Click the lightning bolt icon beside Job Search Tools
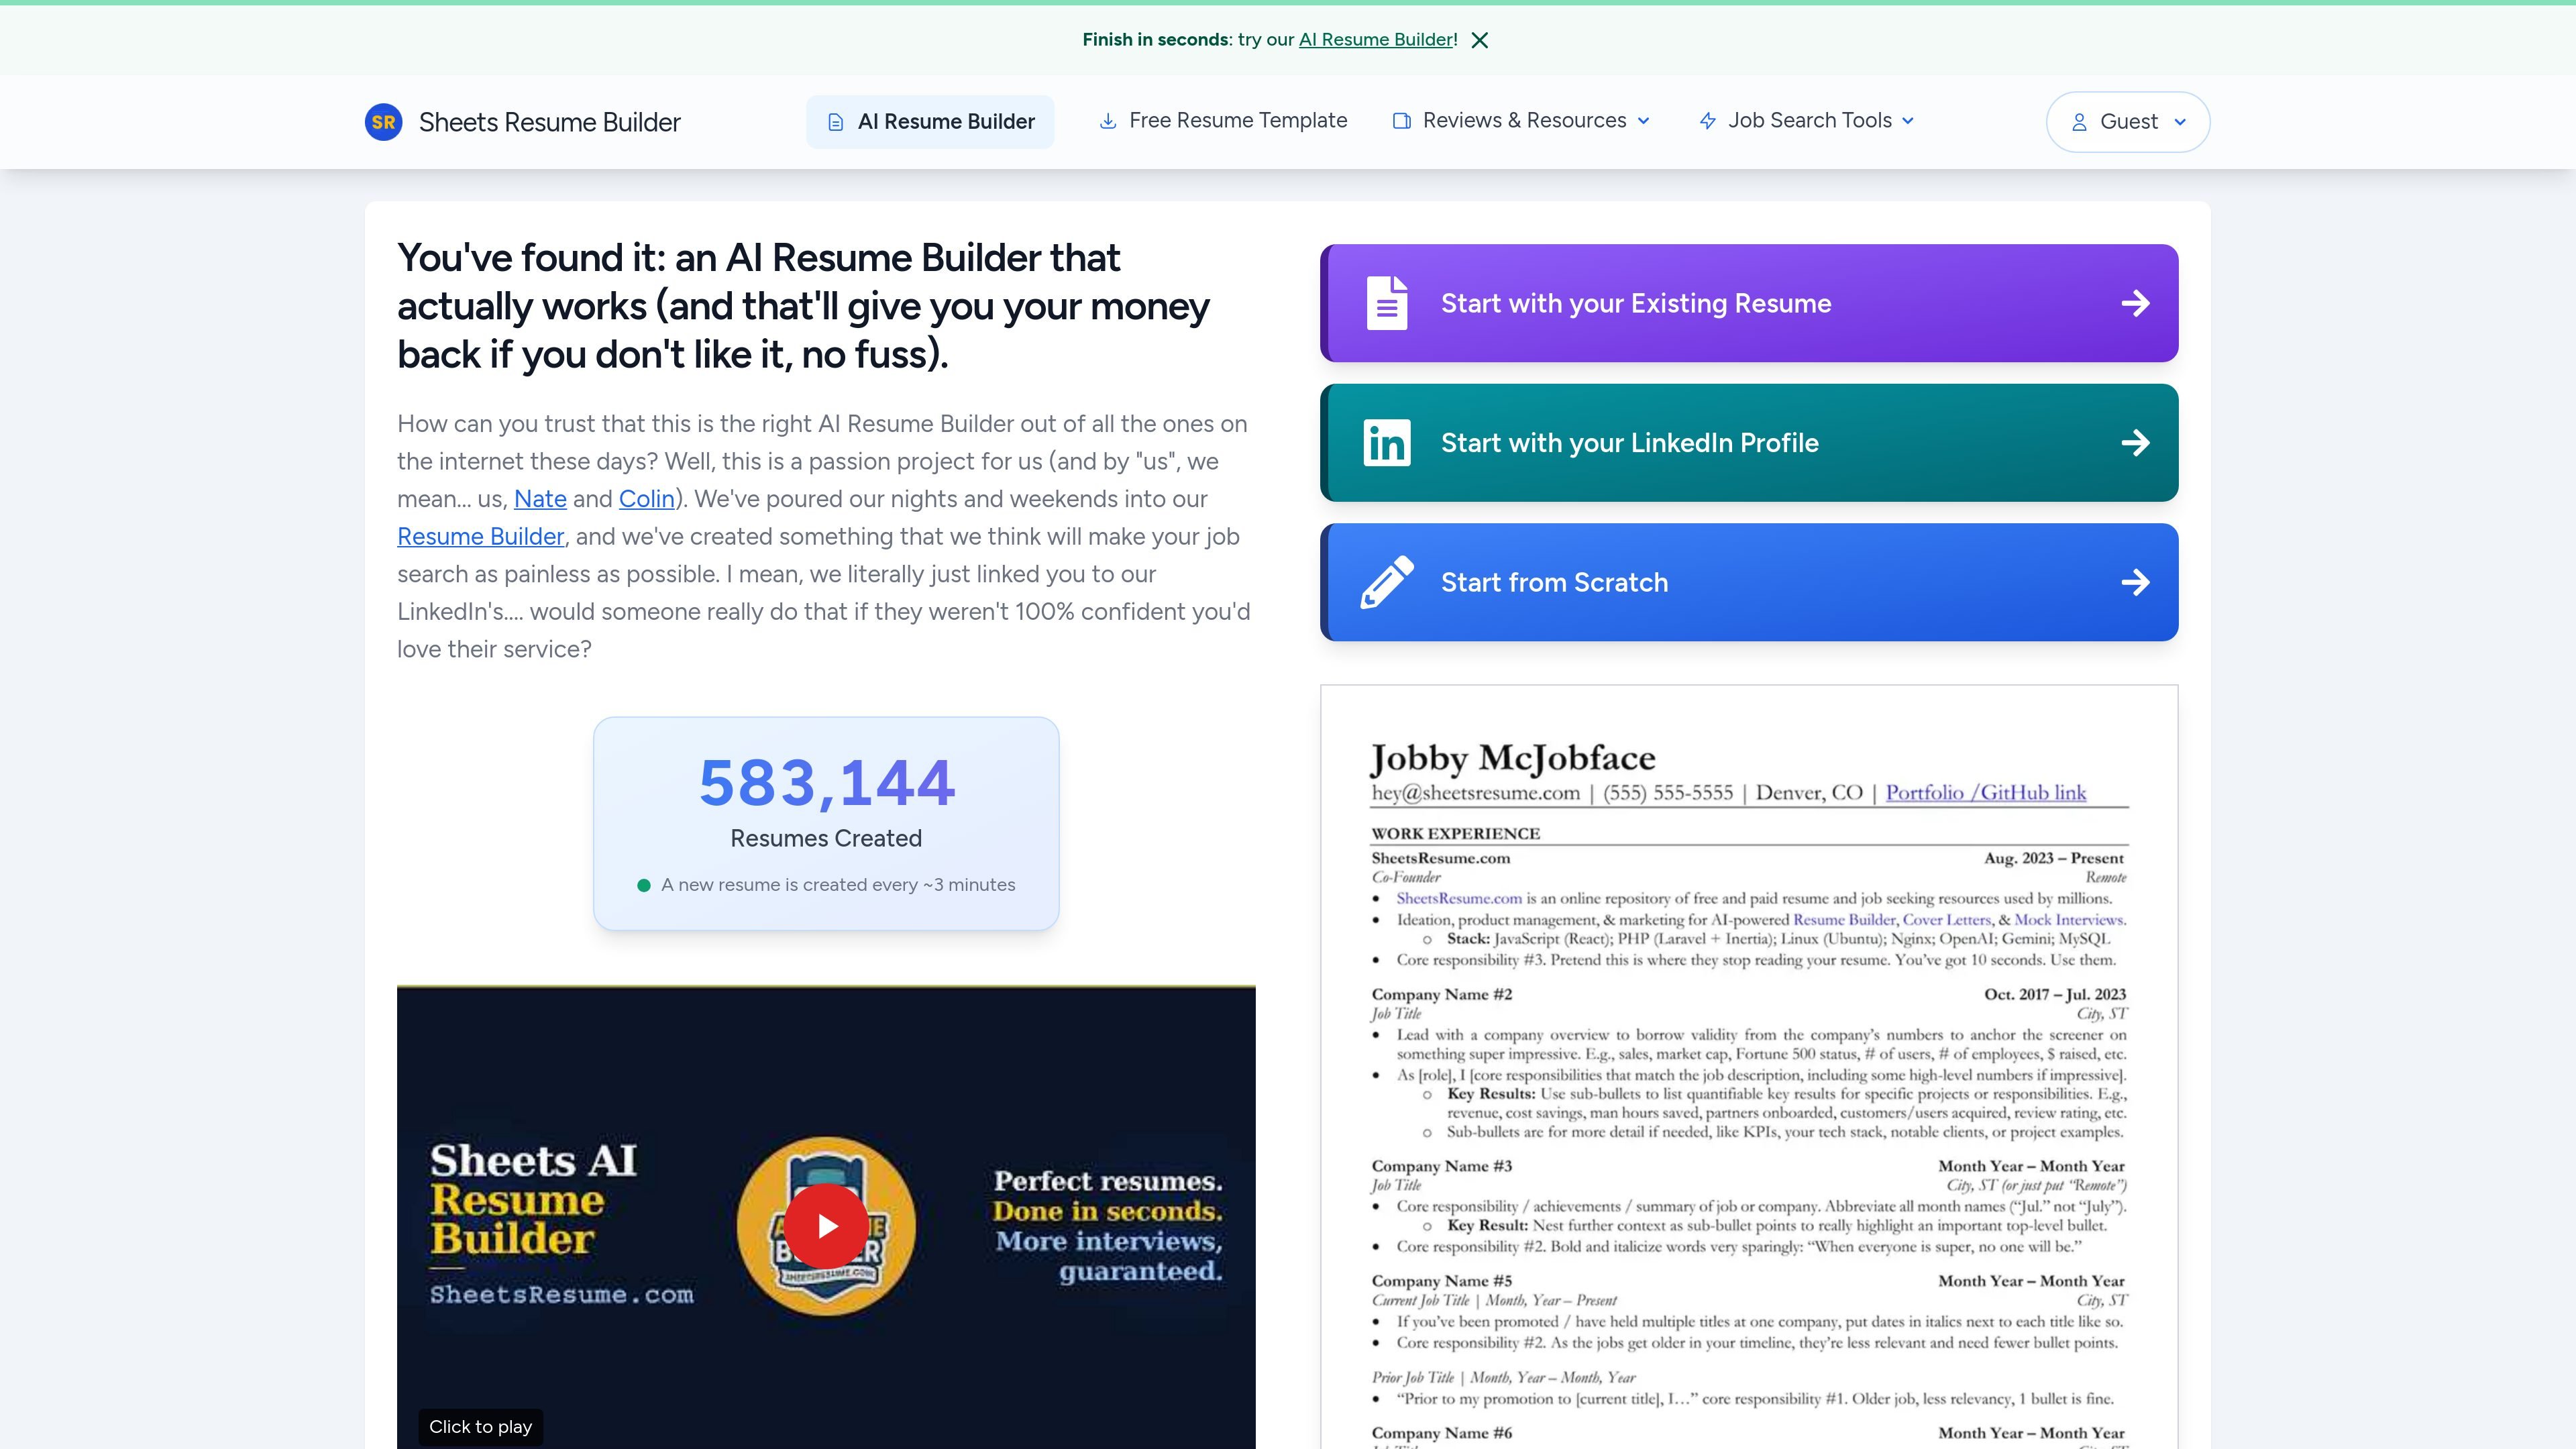This screenshot has width=2576, height=1449. pyautogui.click(x=1708, y=121)
